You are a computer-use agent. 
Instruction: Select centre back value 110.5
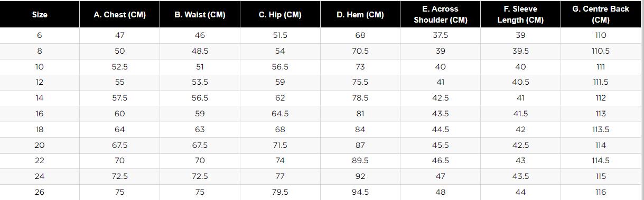point(601,51)
